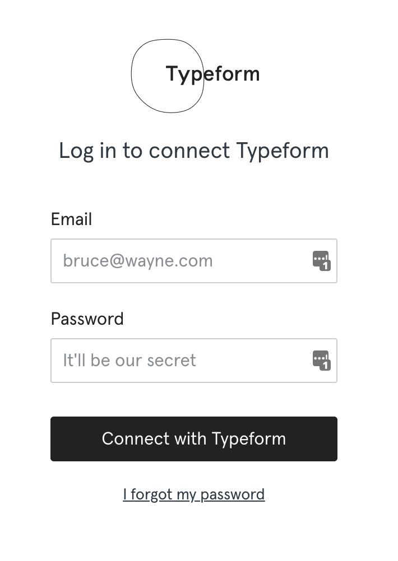
Task: Submit with Connect with Typeform button
Action: point(194,439)
